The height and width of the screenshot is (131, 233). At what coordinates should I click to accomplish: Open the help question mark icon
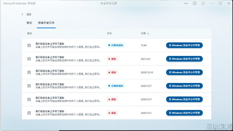tap(195, 3)
